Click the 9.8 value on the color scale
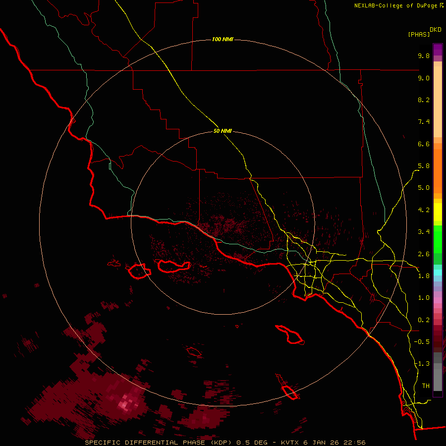This screenshot has width=446, height=446. 424,56
